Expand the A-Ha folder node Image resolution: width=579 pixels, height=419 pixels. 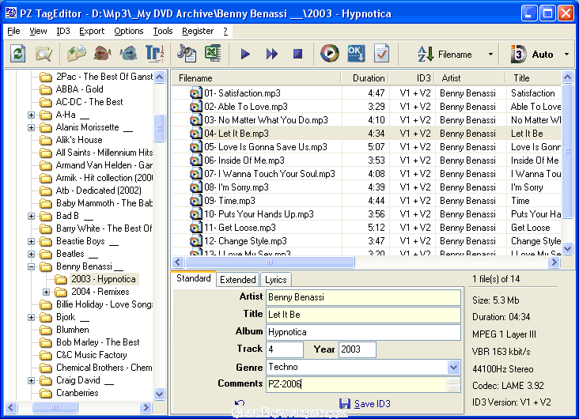click(32, 115)
